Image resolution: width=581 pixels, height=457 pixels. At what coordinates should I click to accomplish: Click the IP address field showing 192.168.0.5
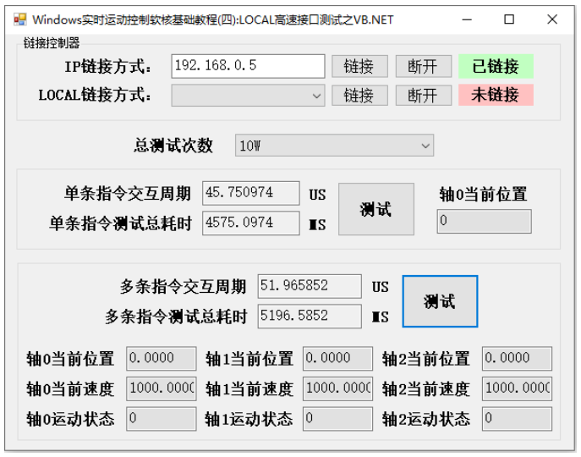click(248, 66)
